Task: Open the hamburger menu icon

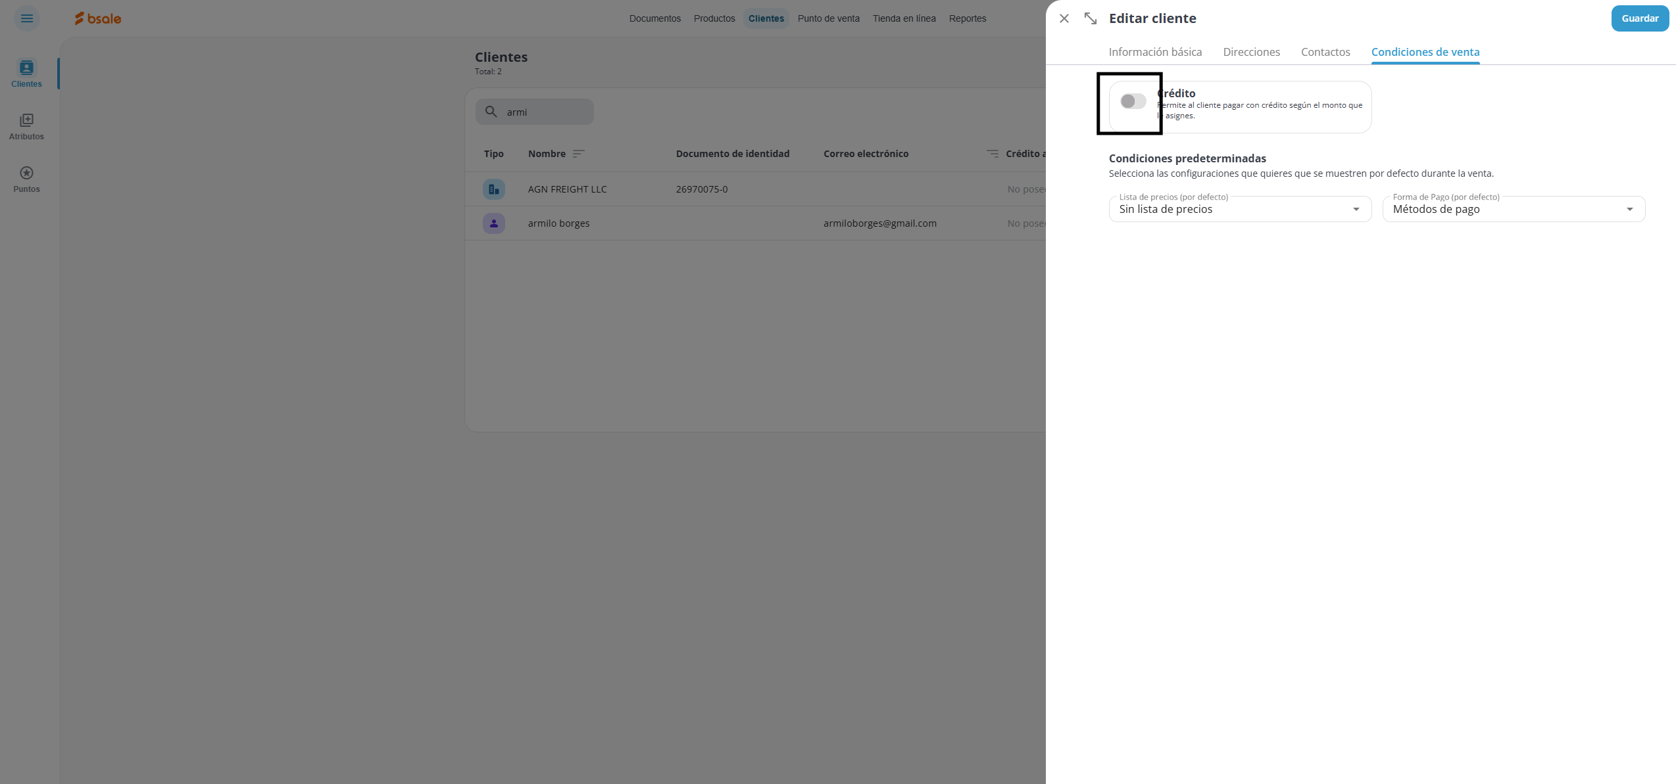Action: pos(27,18)
